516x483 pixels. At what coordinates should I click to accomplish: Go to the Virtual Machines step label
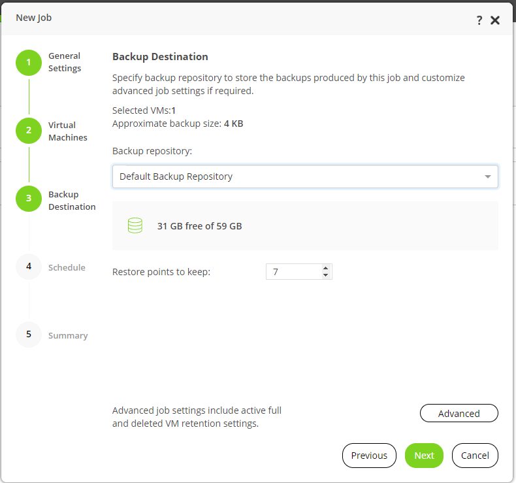(x=67, y=131)
